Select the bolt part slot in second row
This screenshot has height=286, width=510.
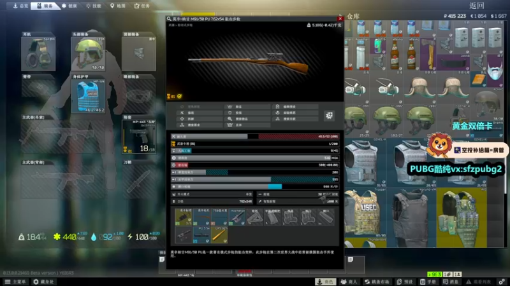point(184,235)
